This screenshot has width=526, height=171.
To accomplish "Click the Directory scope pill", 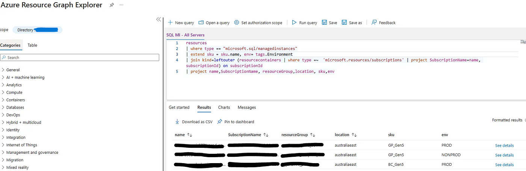I will click(38, 30).
